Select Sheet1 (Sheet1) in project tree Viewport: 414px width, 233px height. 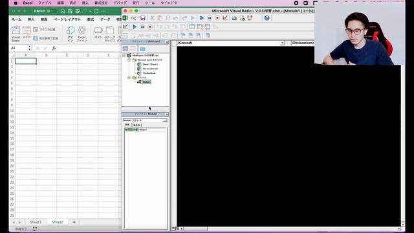click(150, 65)
